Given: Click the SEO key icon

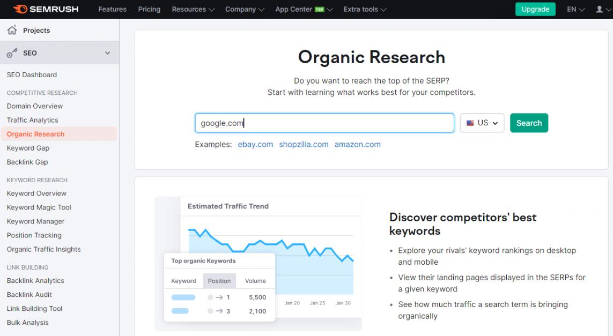Looking at the screenshot, I should [12, 53].
